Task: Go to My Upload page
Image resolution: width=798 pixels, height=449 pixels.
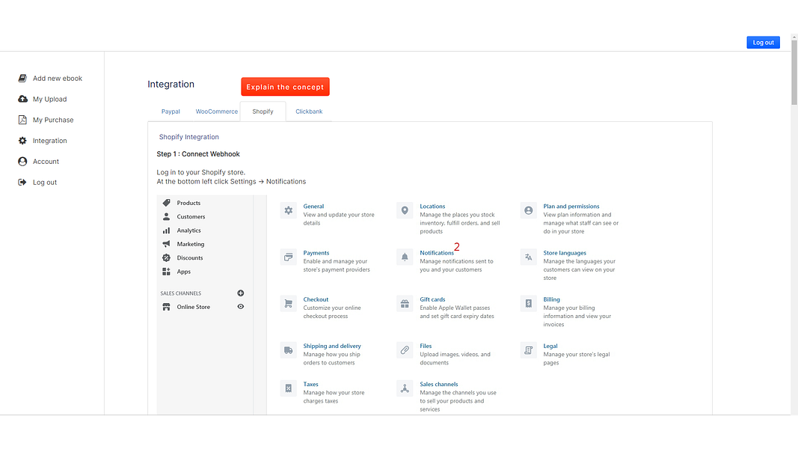Action: (x=50, y=100)
